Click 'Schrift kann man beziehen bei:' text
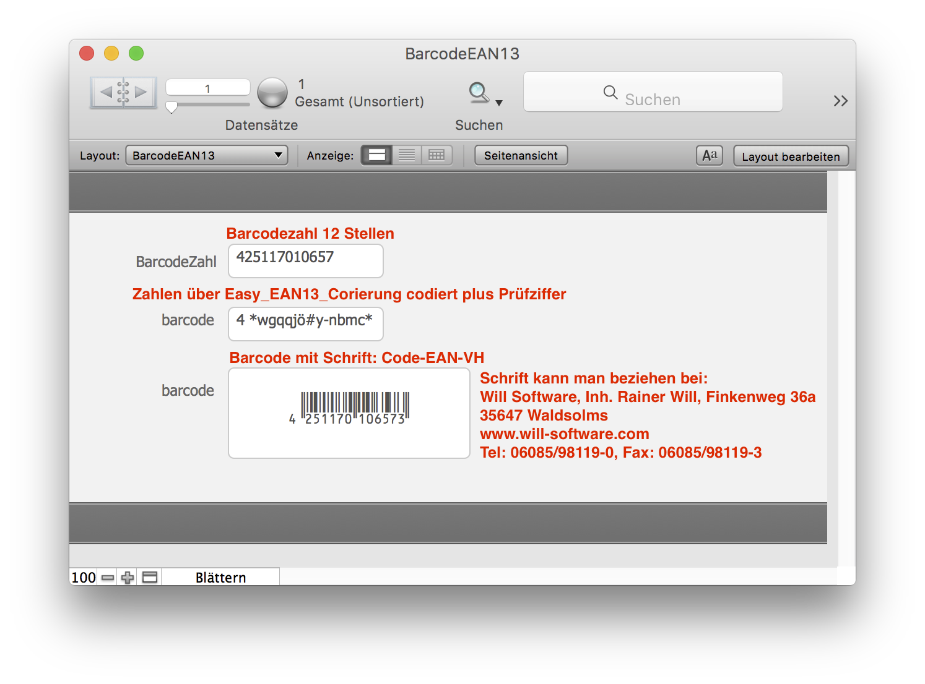Screen dimensions: 925x684 pos(594,378)
